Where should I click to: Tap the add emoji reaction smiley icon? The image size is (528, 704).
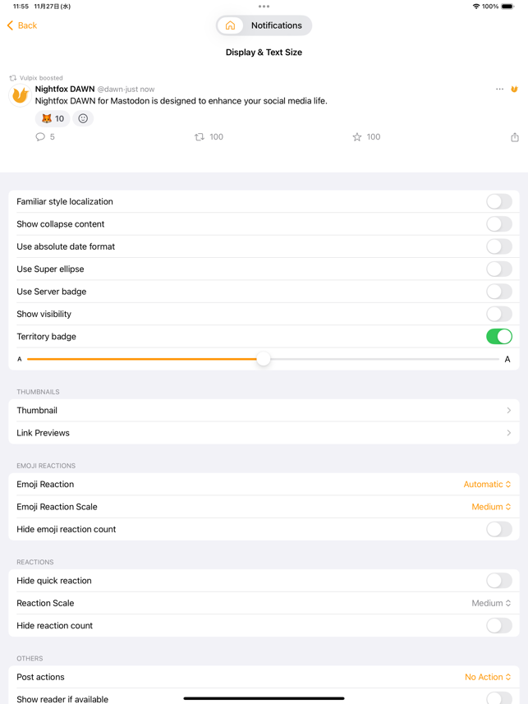pos(83,118)
